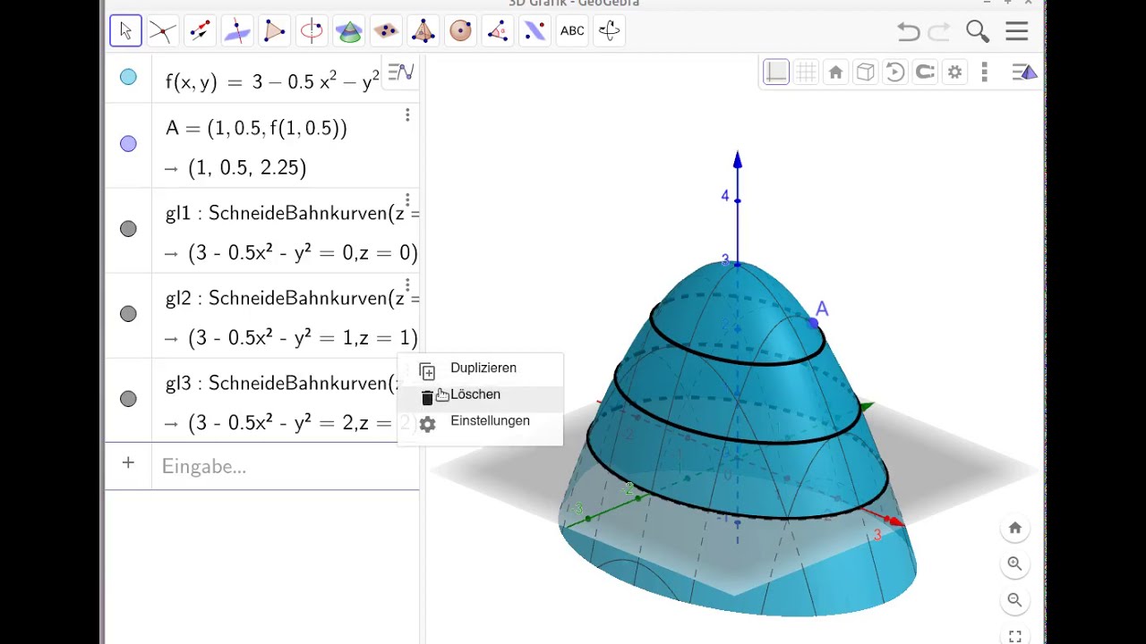This screenshot has width=1146, height=644.
Task: Click the plus button beside the Eingabe field
Action: click(x=128, y=463)
